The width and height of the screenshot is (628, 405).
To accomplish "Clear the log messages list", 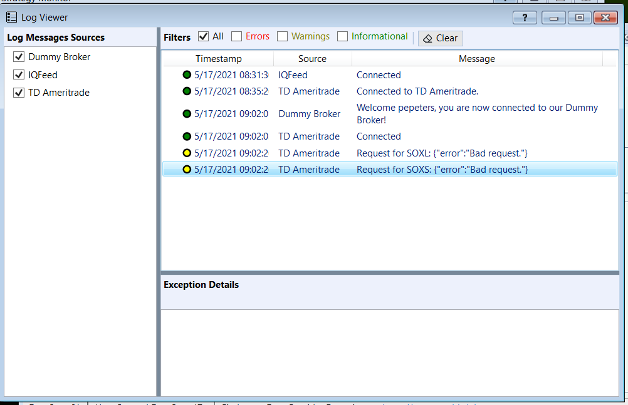I will [441, 38].
